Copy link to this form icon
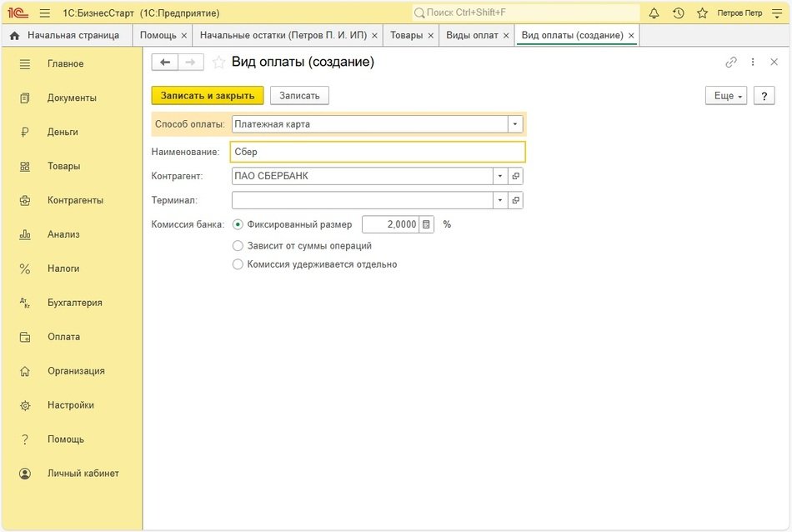792x532 pixels. pyautogui.click(x=731, y=62)
